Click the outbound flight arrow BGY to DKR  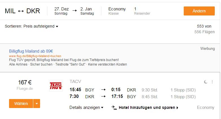coord(104,90)
